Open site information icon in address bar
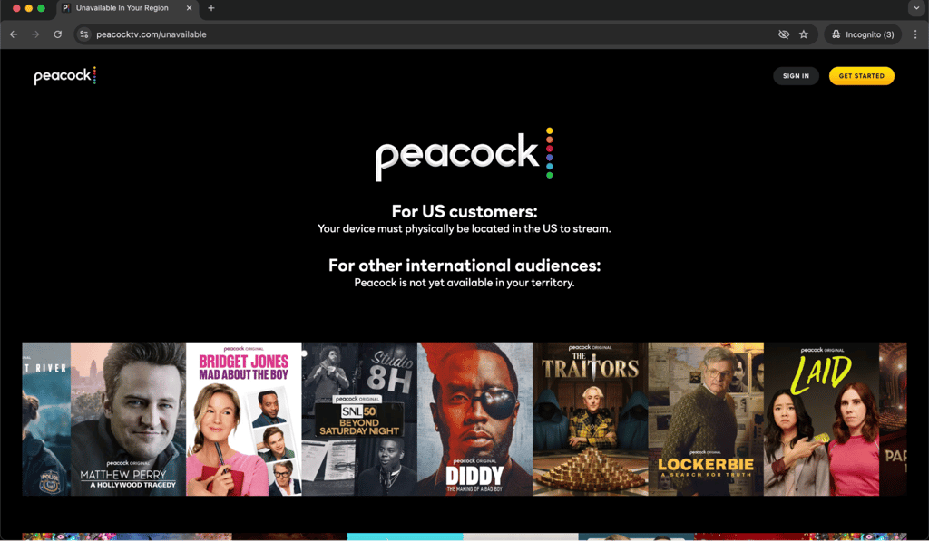Screen dimensions: 929x541 [x=84, y=34]
